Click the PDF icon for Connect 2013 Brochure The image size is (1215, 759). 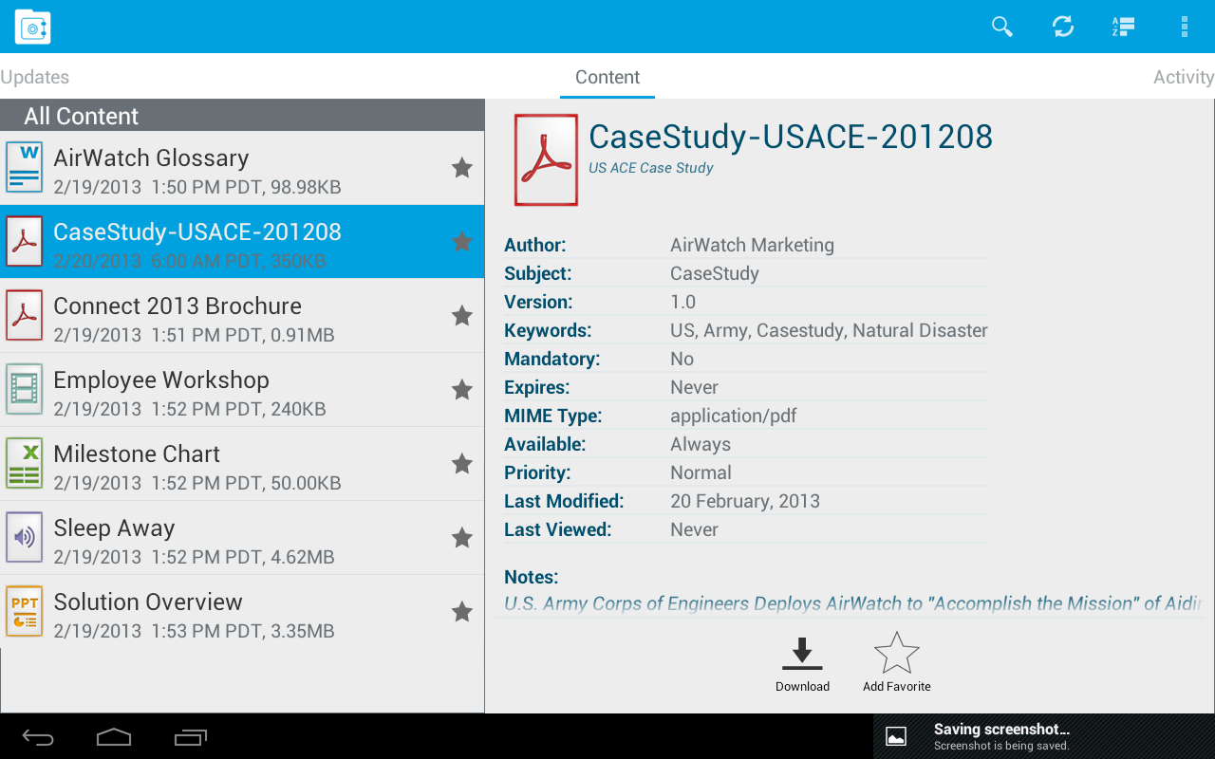pyautogui.click(x=24, y=315)
